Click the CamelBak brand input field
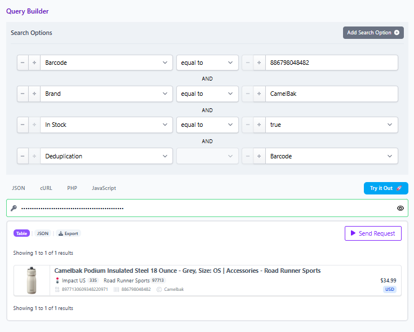This screenshot has height=332, width=414. [332, 94]
